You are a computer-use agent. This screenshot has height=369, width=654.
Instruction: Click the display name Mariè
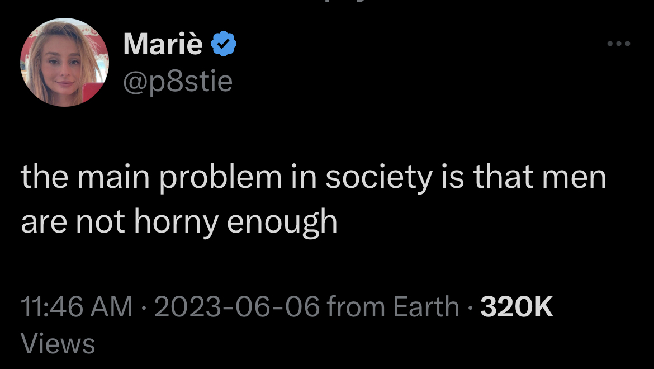(x=163, y=44)
